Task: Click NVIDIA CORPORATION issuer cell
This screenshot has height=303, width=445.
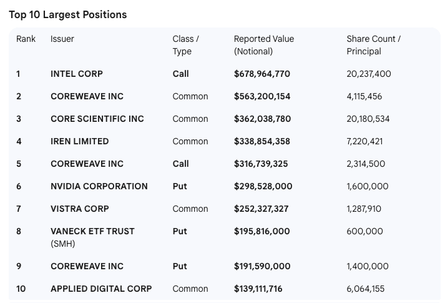Action: (x=99, y=186)
